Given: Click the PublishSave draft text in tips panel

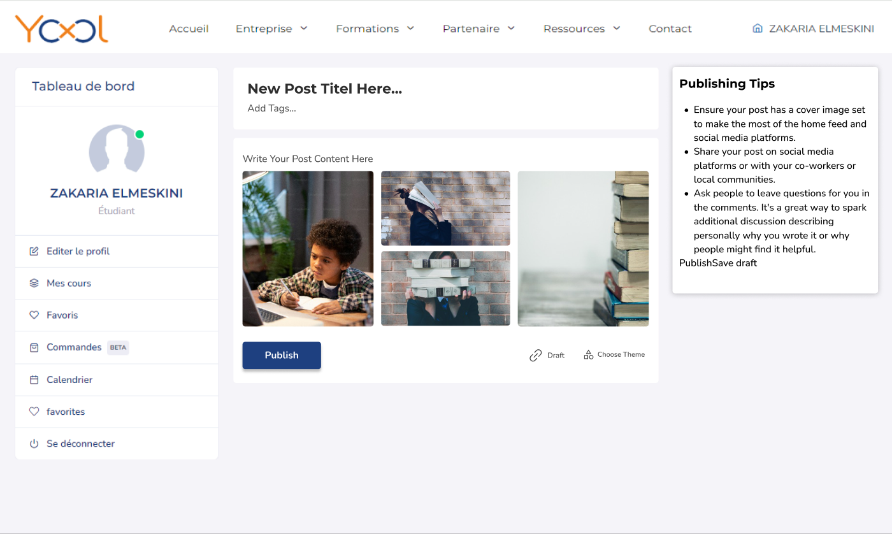Looking at the screenshot, I should (718, 263).
